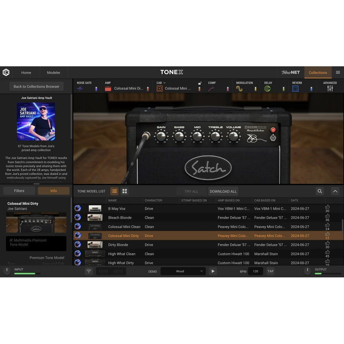344x344 pixels.
Task: Open the hamburger menu icon
Action: coord(338,73)
